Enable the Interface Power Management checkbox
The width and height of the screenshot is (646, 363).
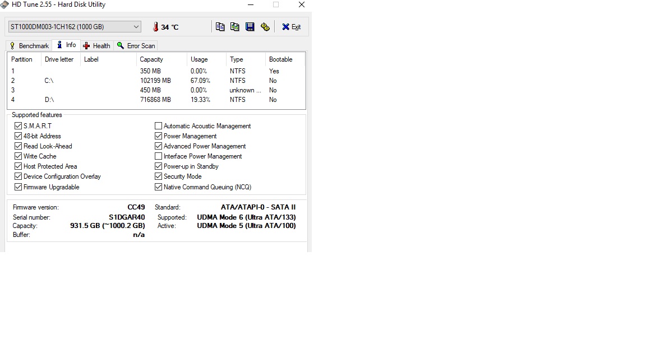pos(158,156)
